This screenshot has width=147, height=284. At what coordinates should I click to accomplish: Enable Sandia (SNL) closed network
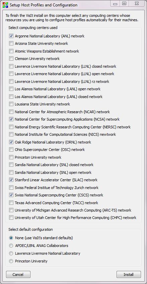point(11,165)
